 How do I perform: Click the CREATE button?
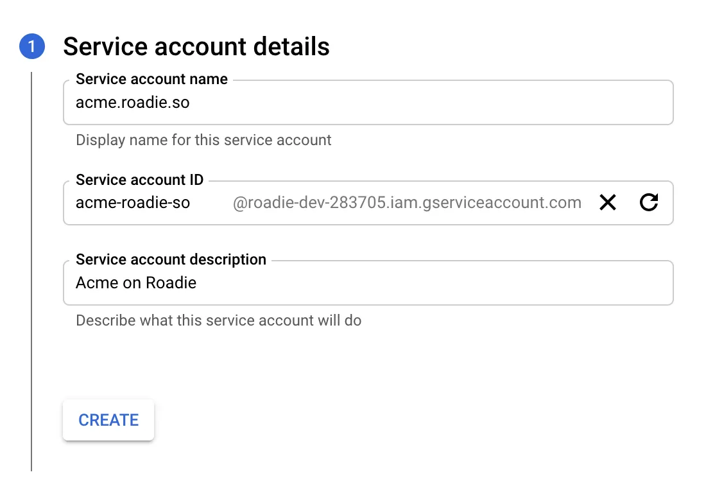[x=108, y=420]
